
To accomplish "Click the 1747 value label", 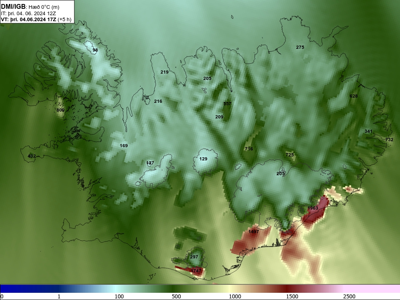I will [196, 271].
